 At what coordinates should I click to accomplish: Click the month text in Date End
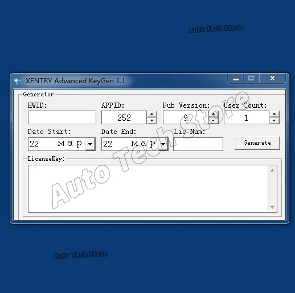pos(144,144)
